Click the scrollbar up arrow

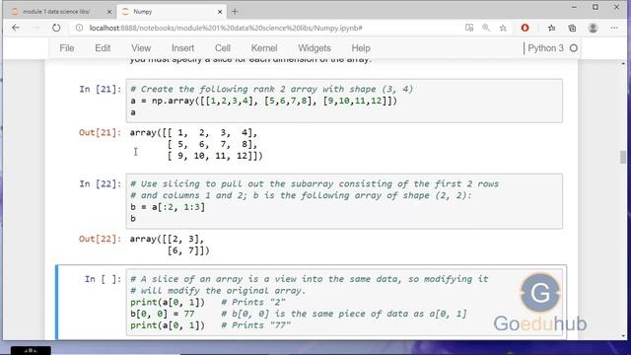pyautogui.click(x=623, y=63)
